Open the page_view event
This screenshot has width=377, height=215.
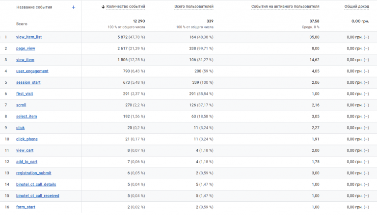26,48
